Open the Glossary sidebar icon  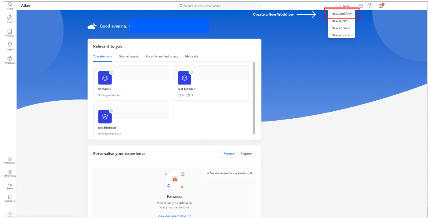click(10, 32)
